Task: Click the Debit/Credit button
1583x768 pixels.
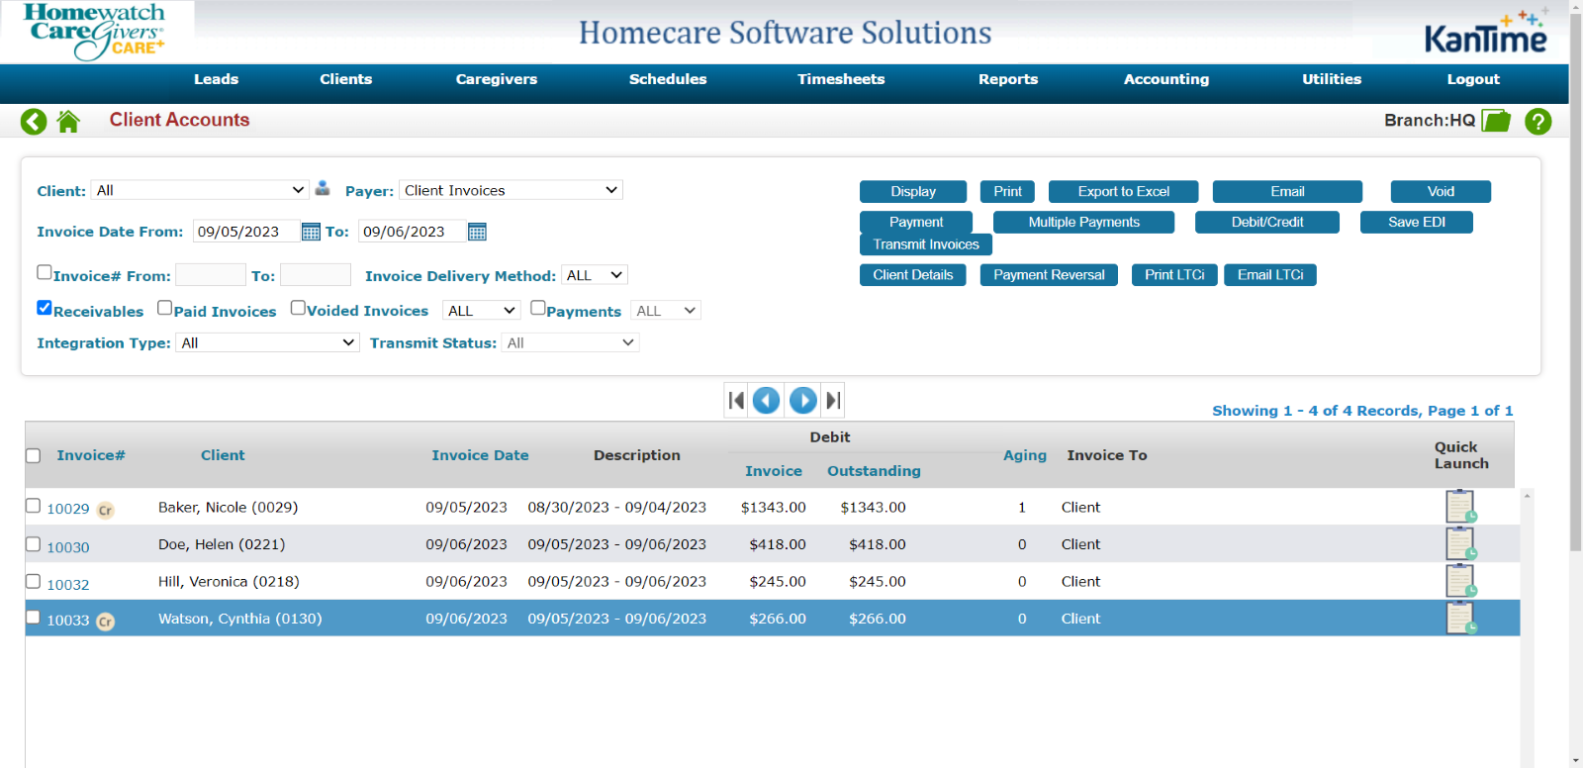Action: [x=1267, y=223]
